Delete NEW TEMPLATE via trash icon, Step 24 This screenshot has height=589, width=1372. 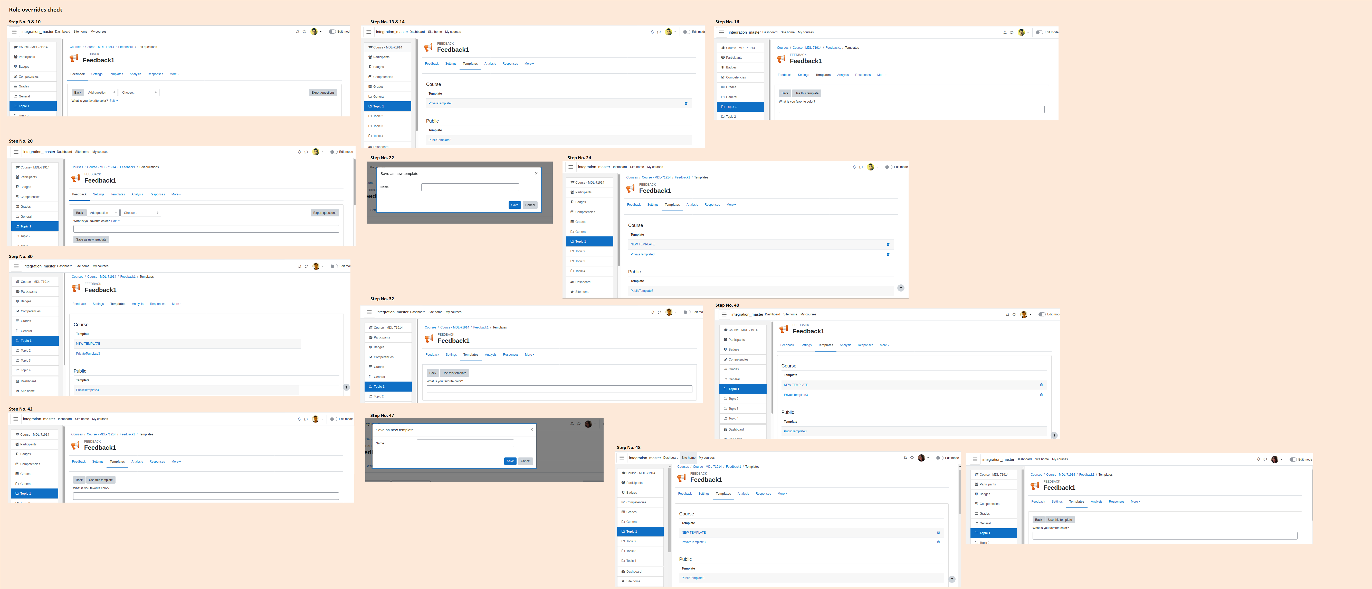click(888, 244)
